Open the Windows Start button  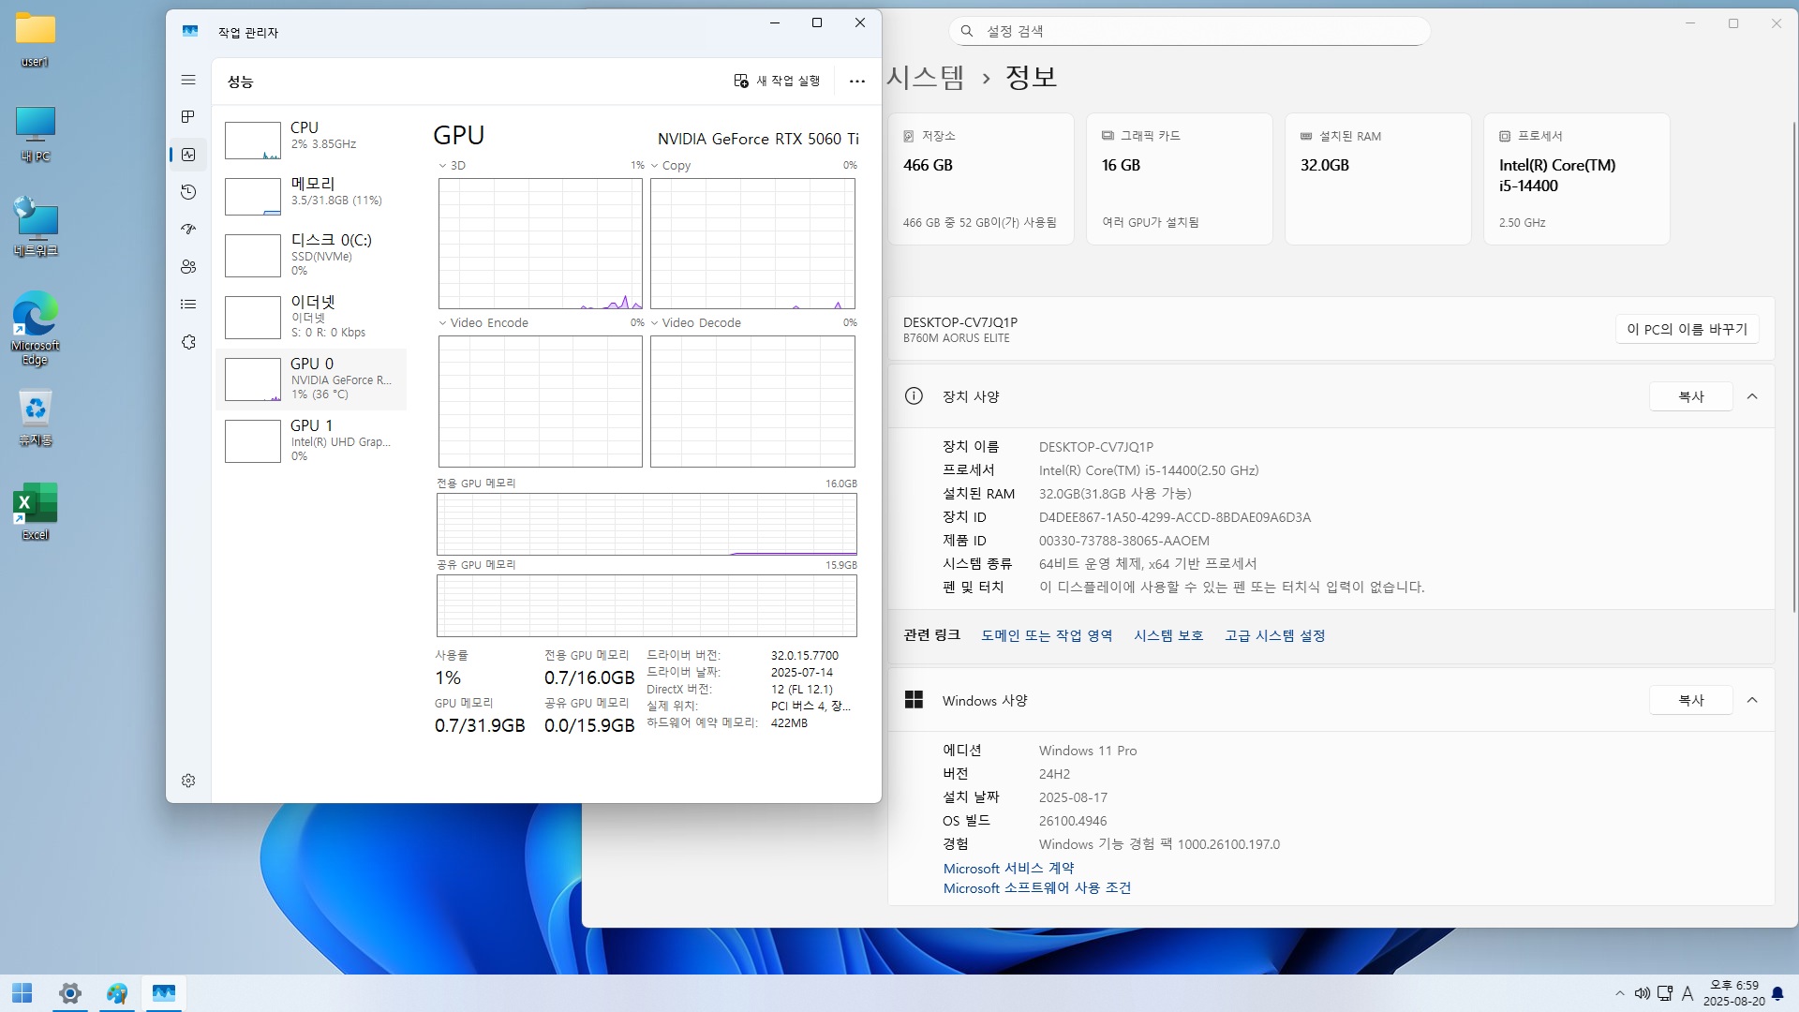click(x=22, y=993)
